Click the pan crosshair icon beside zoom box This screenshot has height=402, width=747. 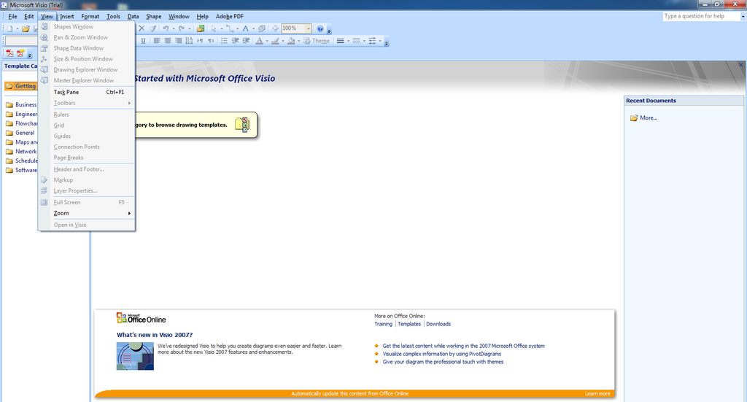click(275, 28)
